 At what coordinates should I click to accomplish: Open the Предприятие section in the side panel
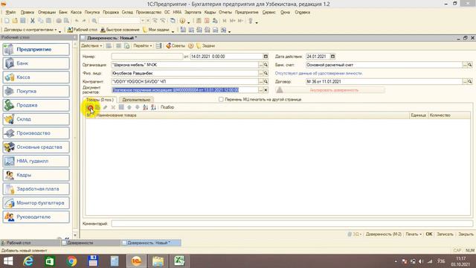[x=36, y=49]
